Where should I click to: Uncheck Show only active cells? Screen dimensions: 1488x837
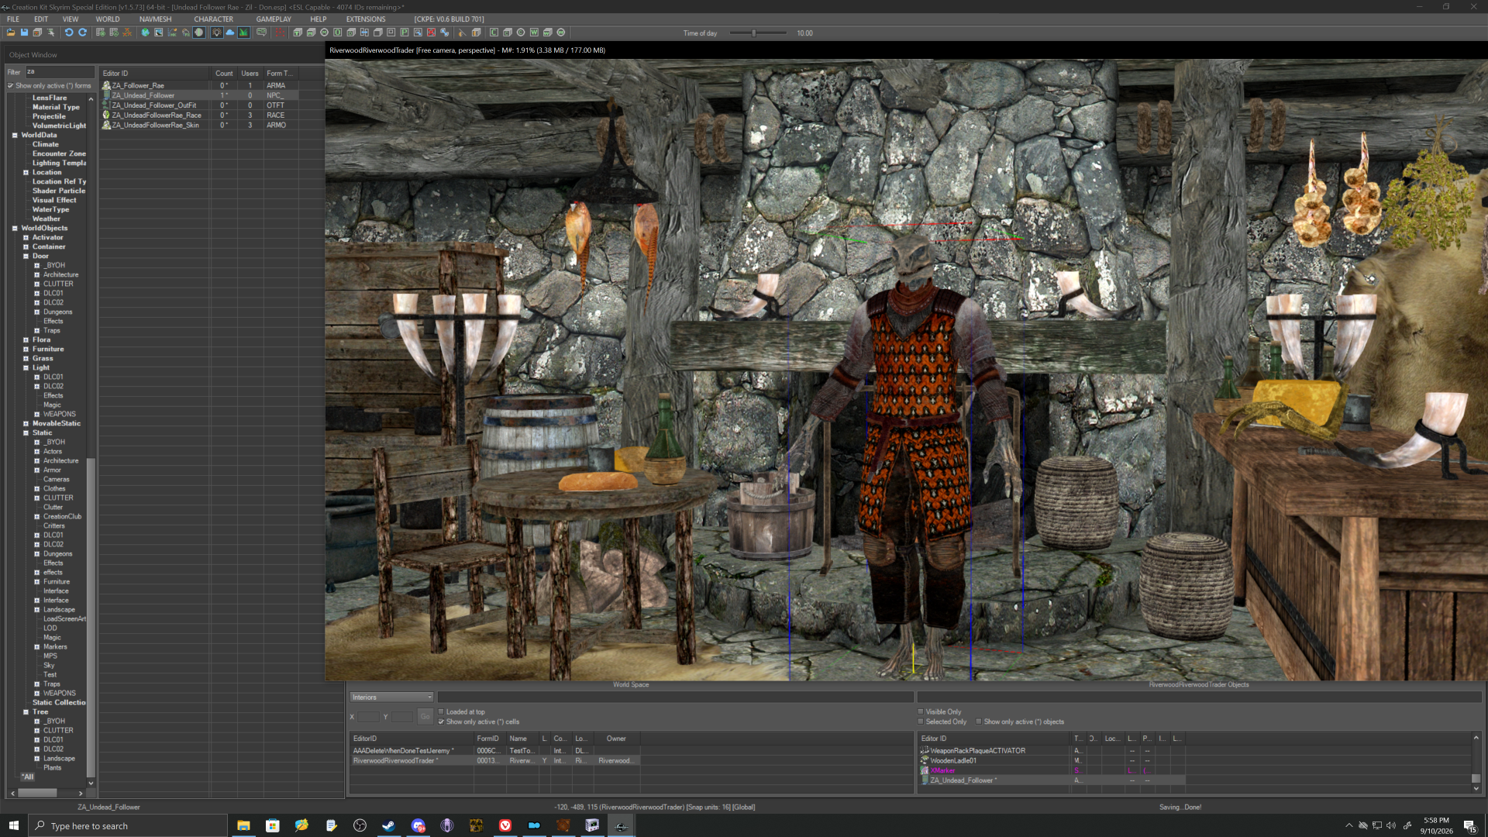(441, 722)
